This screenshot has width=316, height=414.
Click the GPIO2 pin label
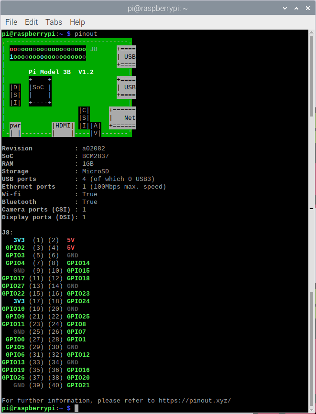(x=15, y=248)
